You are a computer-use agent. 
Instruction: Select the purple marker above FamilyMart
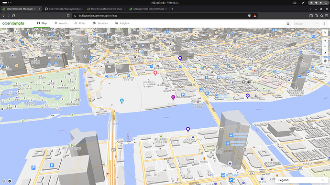pos(188,129)
